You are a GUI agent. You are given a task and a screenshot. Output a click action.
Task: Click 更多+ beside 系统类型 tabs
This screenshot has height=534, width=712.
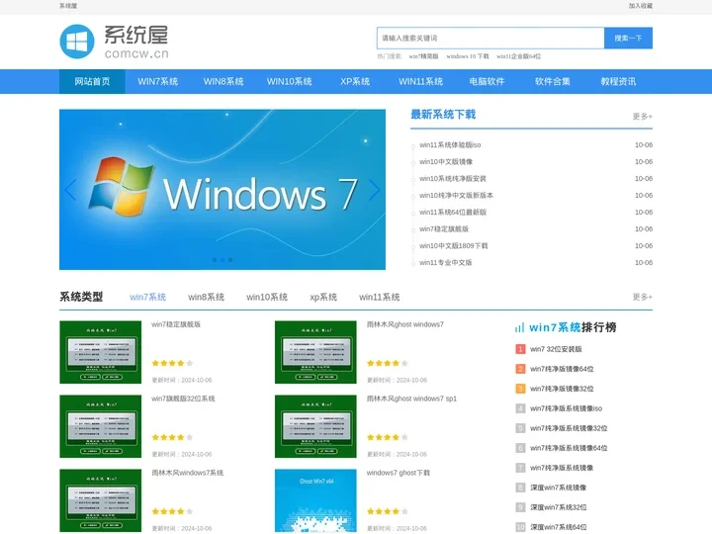click(643, 297)
